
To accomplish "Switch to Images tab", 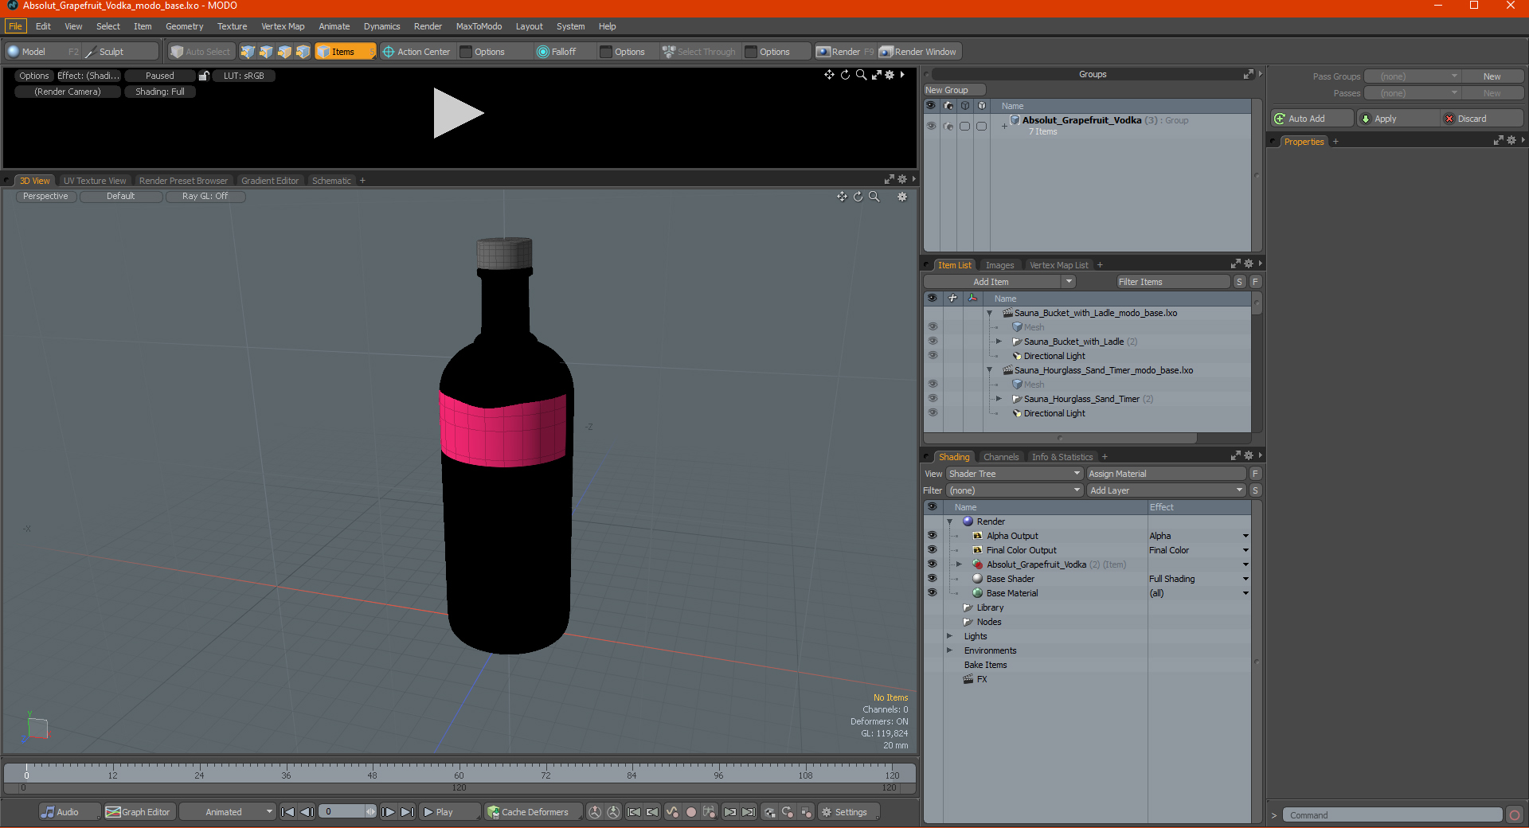I will (x=999, y=265).
